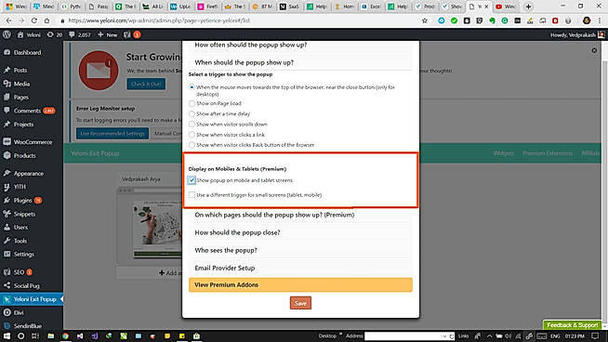The image size is (608, 342).
Task: Click the Projects pin icon
Action: pyautogui.click(x=7, y=125)
